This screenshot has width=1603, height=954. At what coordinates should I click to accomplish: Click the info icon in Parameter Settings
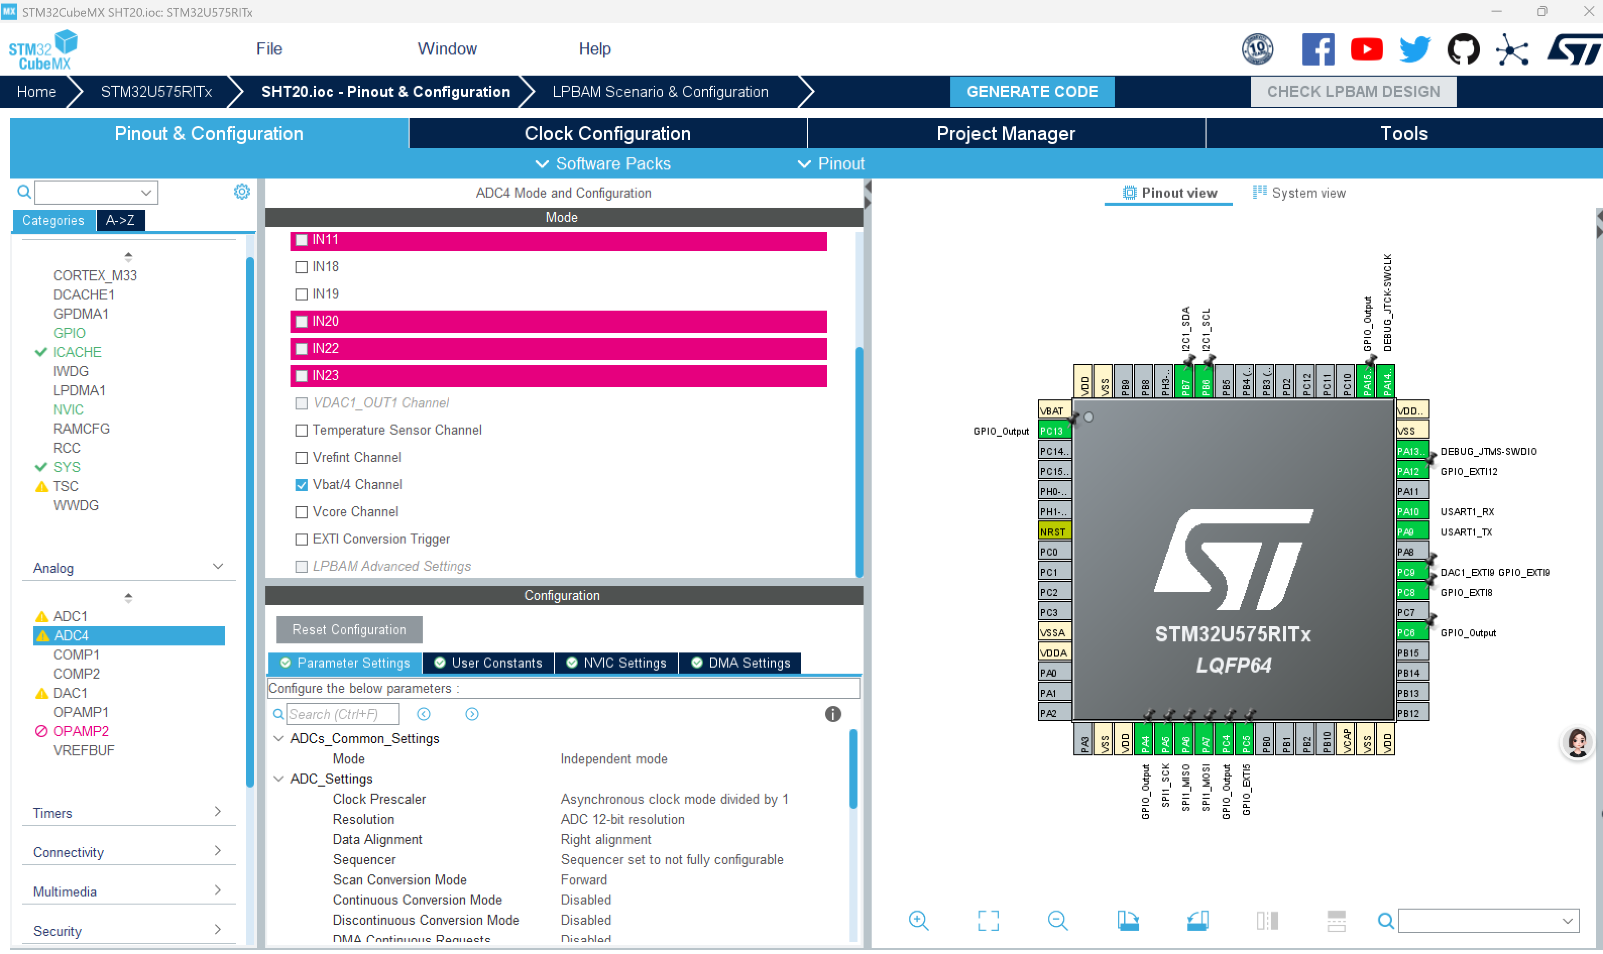[832, 713]
